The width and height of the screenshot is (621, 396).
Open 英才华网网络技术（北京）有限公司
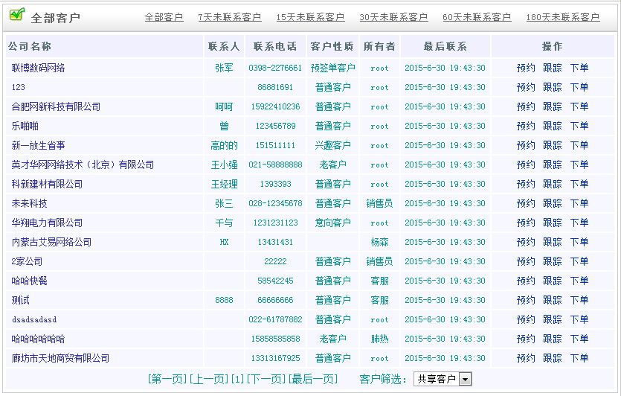pos(83,165)
